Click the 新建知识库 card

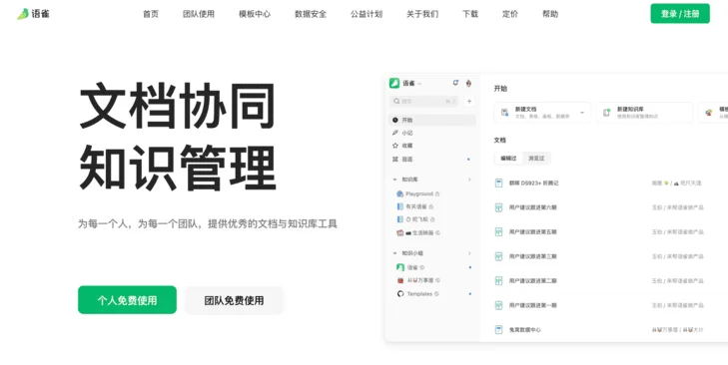pyautogui.click(x=645, y=113)
